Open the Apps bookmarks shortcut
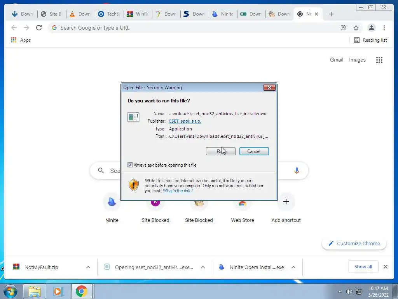 pyautogui.click(x=21, y=40)
